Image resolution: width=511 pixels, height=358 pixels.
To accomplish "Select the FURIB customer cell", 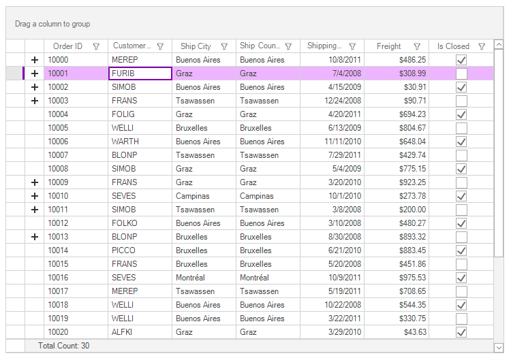I will pos(140,74).
